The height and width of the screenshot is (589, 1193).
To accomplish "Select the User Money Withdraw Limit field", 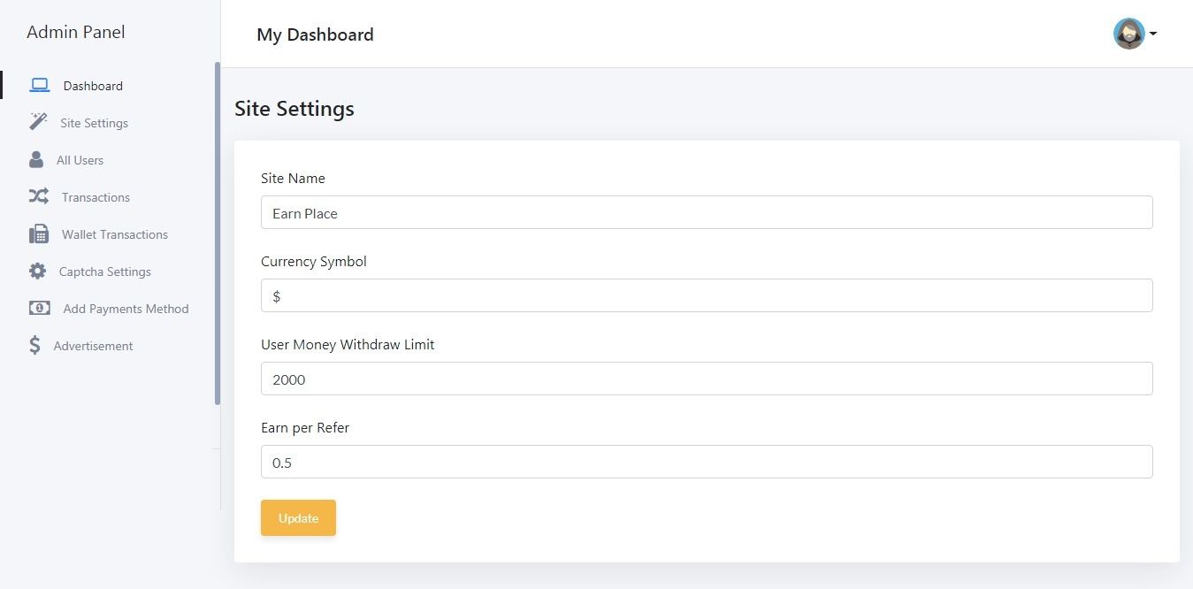I will [706, 379].
